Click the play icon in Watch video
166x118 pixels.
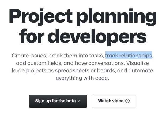127,101
